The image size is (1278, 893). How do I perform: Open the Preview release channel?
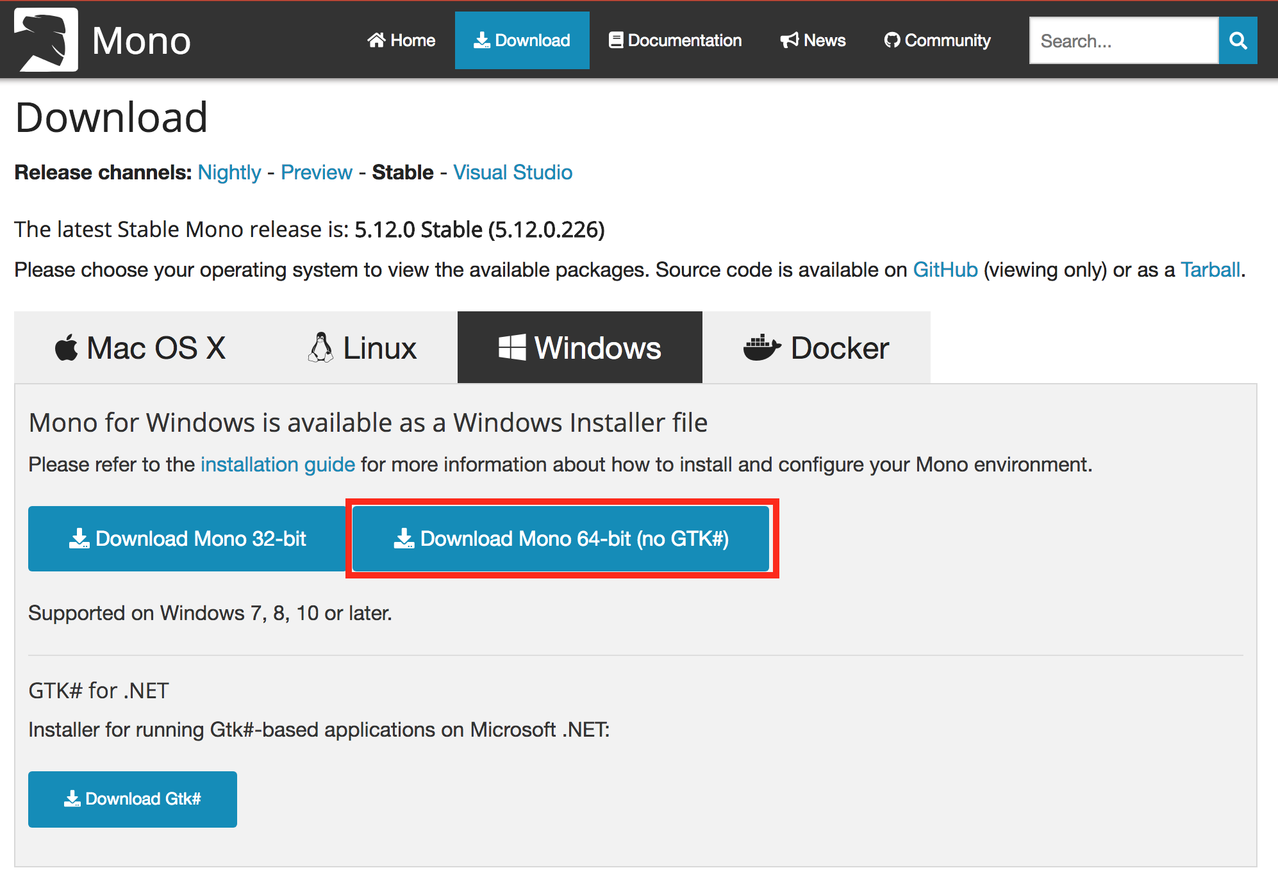coord(317,172)
